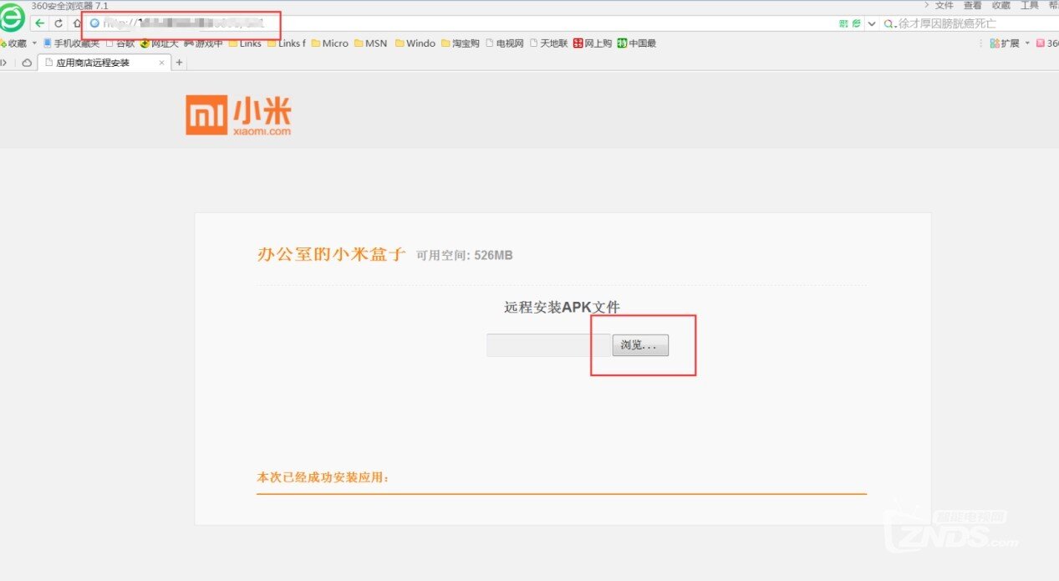Open the 收藏 menu in title bar
The image size is (1059, 581).
[1000, 5]
